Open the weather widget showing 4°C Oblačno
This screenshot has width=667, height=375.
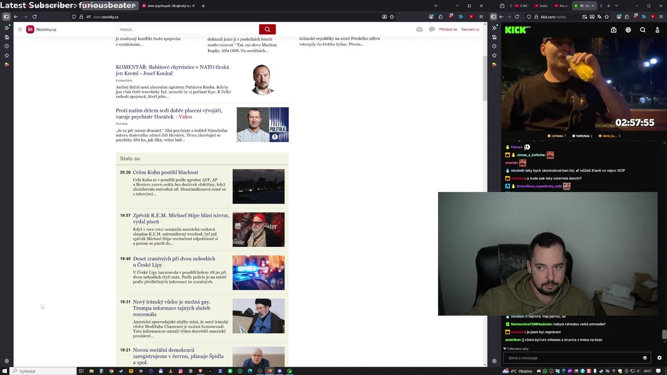517,371
